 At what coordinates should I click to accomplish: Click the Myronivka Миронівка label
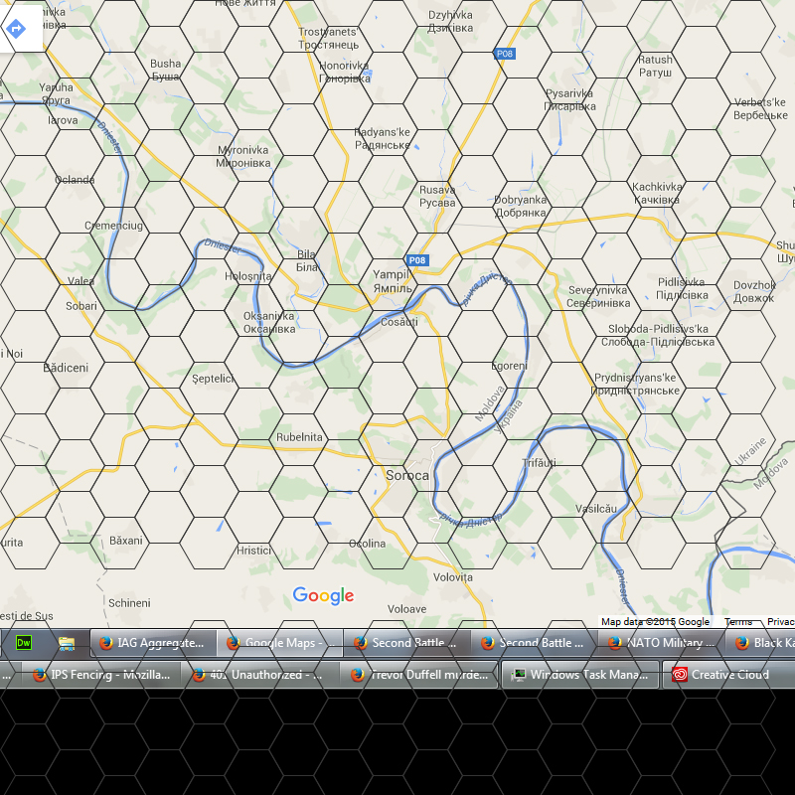click(x=242, y=156)
